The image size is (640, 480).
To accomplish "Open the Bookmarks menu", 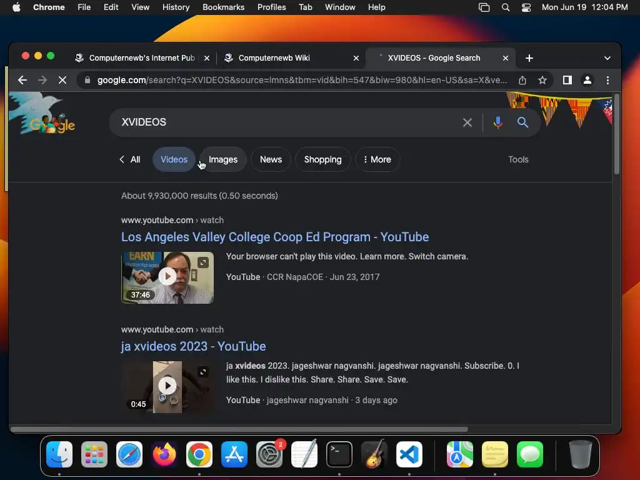I will coord(223,7).
